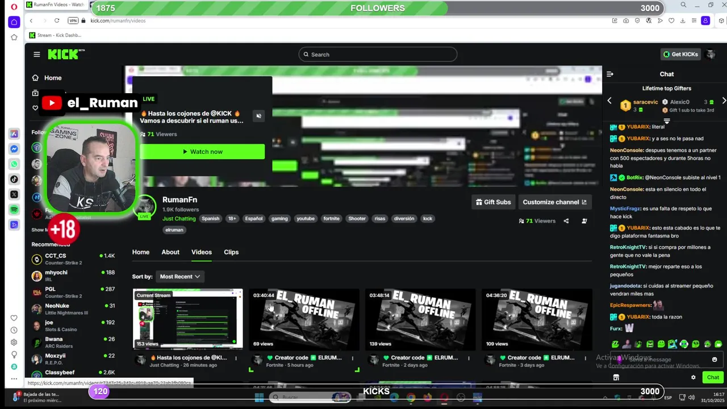The image size is (727, 409).
Task: Collapse the chat panel icon
Action: 610,74
